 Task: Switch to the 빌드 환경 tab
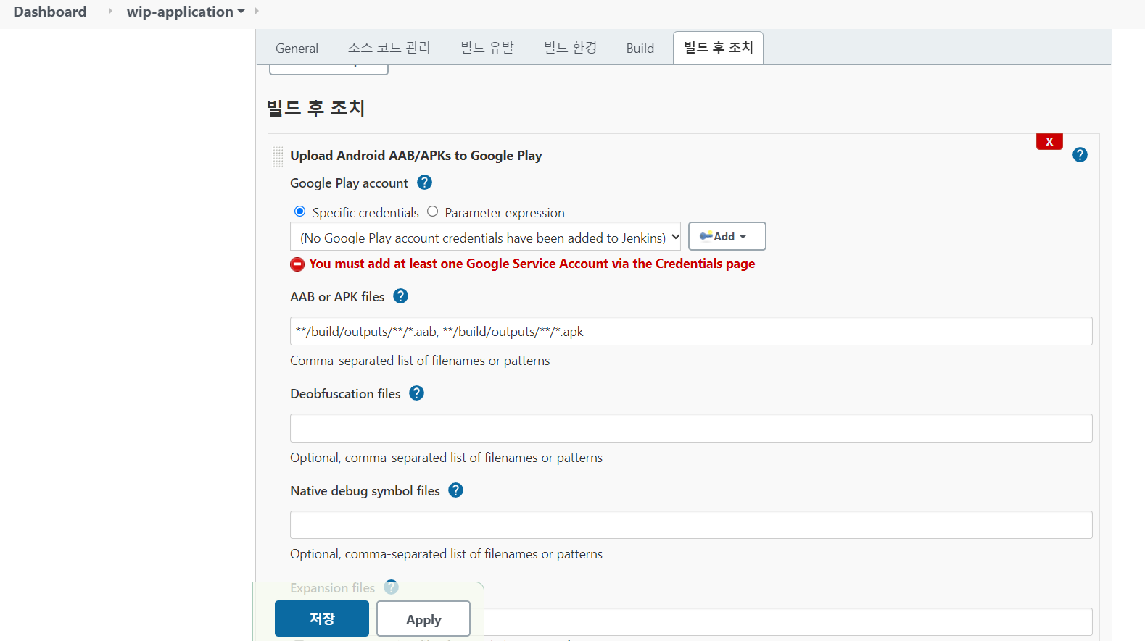coord(571,48)
